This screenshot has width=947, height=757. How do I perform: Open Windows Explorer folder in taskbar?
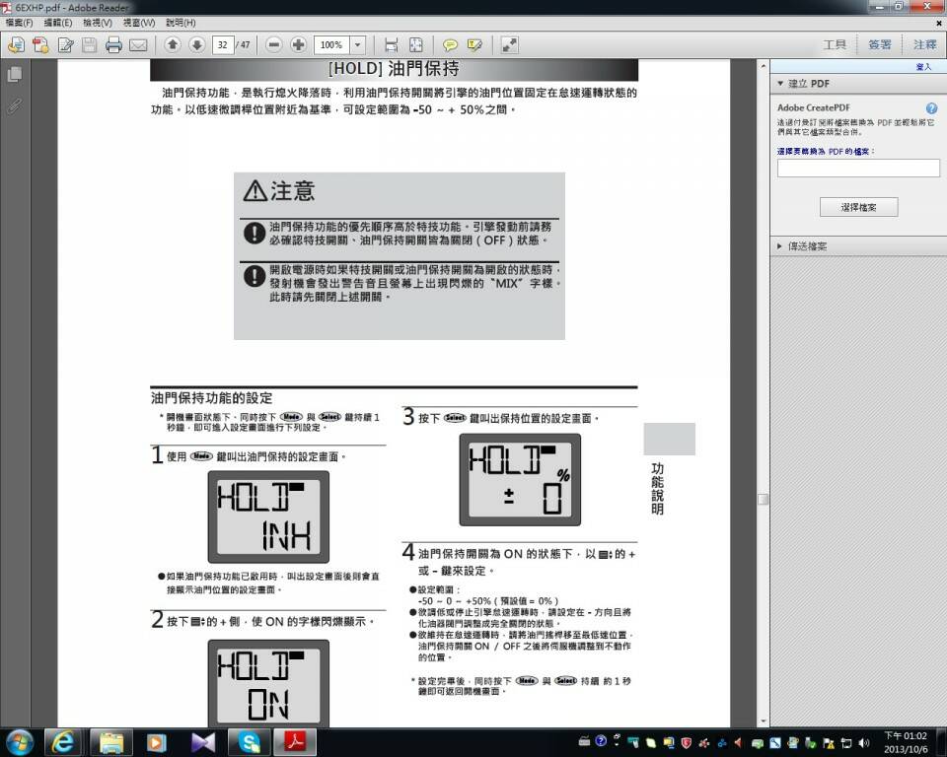coord(111,742)
